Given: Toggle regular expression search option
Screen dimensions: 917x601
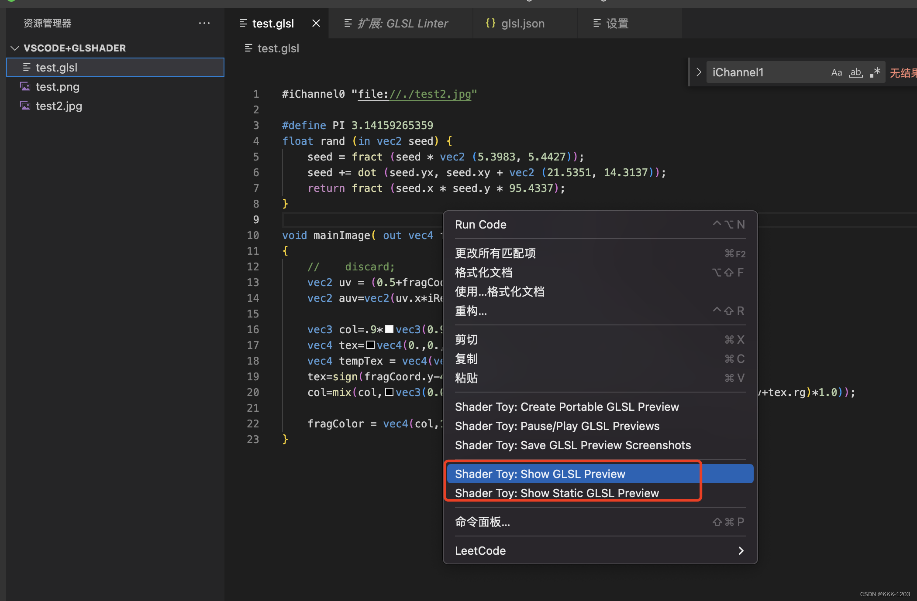Looking at the screenshot, I should pyautogui.click(x=875, y=72).
